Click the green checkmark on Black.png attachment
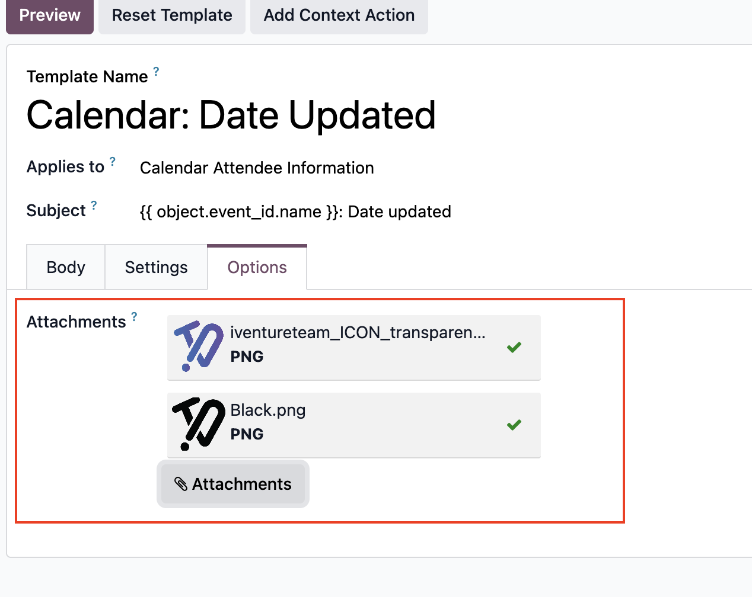Viewport: 752px width, 597px height. click(x=514, y=425)
